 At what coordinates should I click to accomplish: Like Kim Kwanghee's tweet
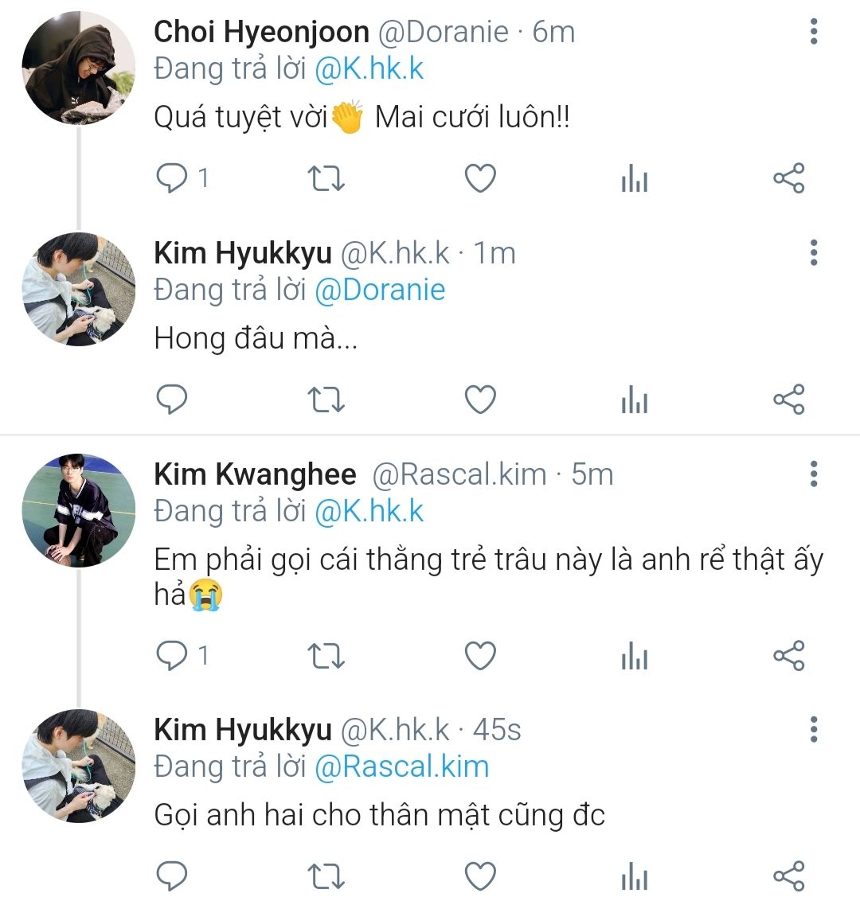[480, 656]
